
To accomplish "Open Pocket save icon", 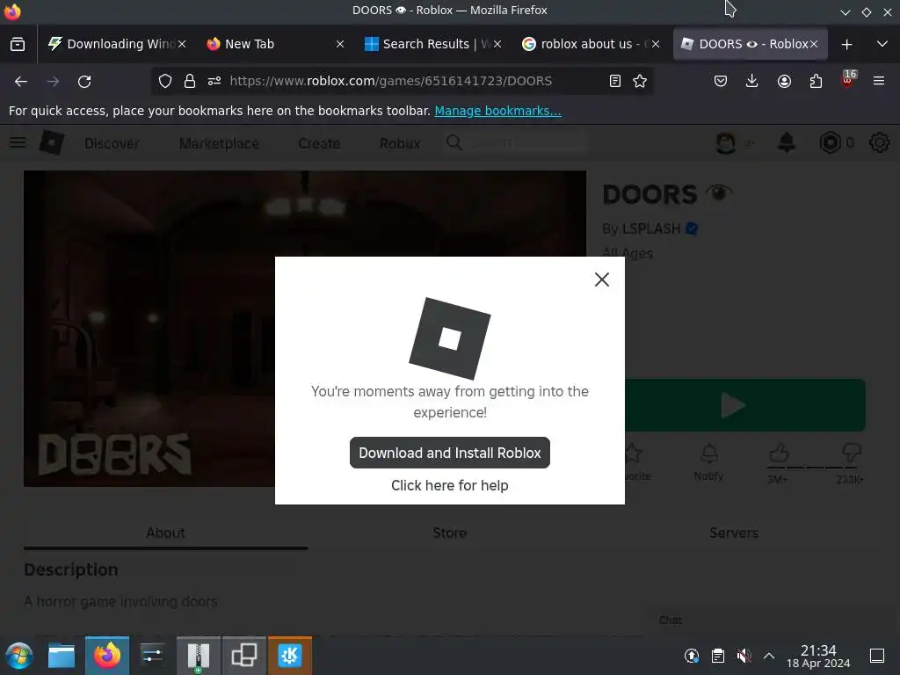I will pos(721,82).
